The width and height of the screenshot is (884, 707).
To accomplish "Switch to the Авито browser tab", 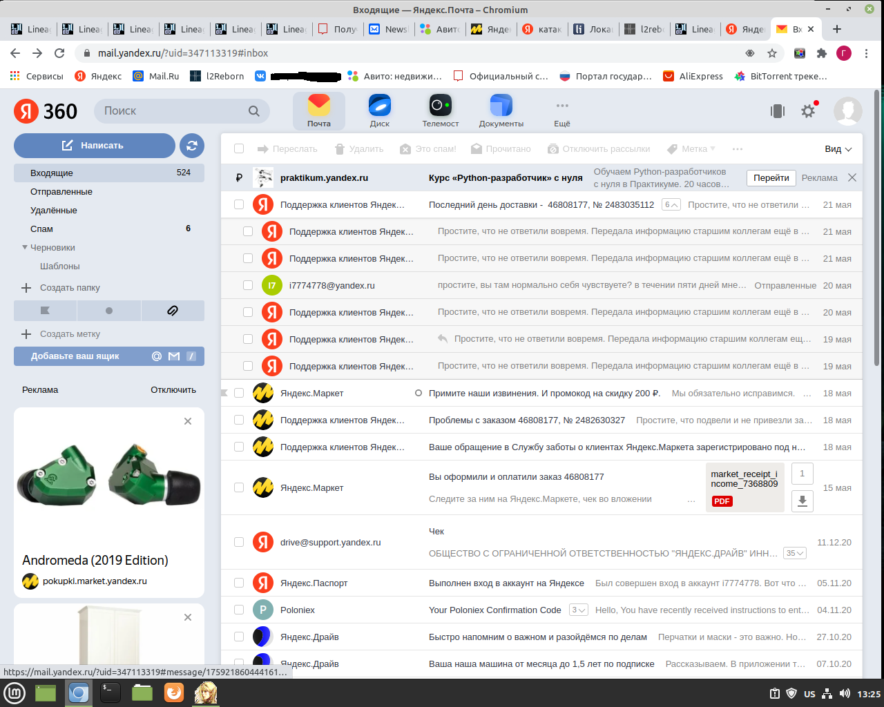I will click(x=441, y=29).
